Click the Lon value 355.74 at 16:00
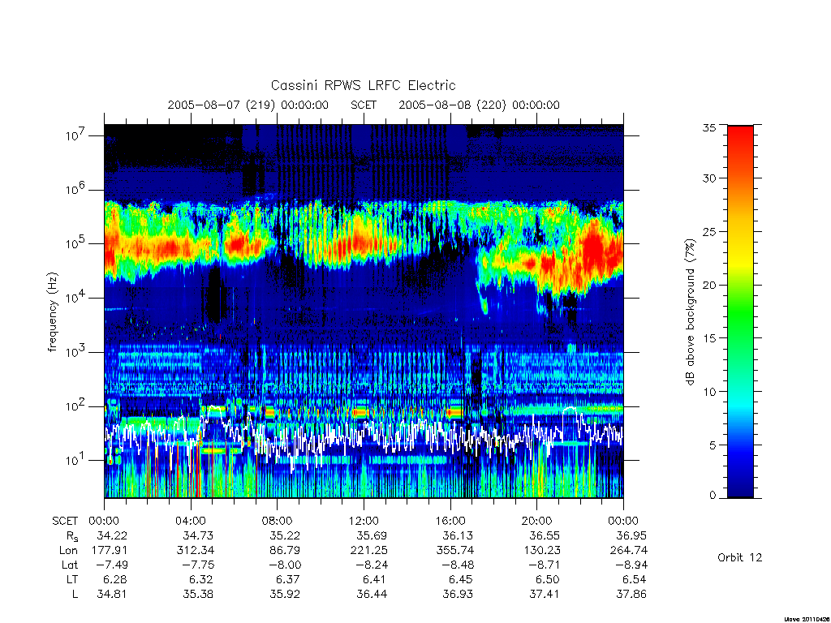 pyautogui.click(x=454, y=550)
